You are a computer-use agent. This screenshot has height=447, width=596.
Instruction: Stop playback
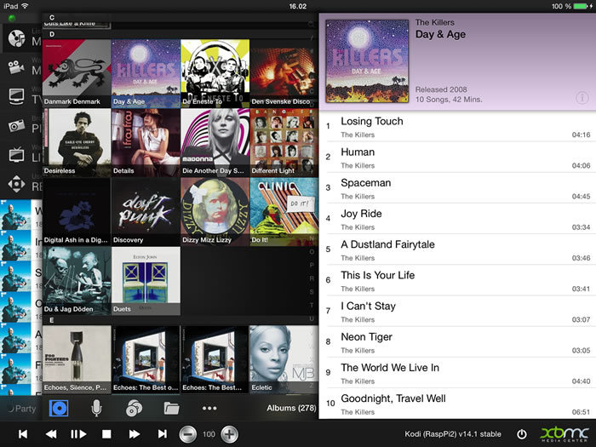pos(106,434)
